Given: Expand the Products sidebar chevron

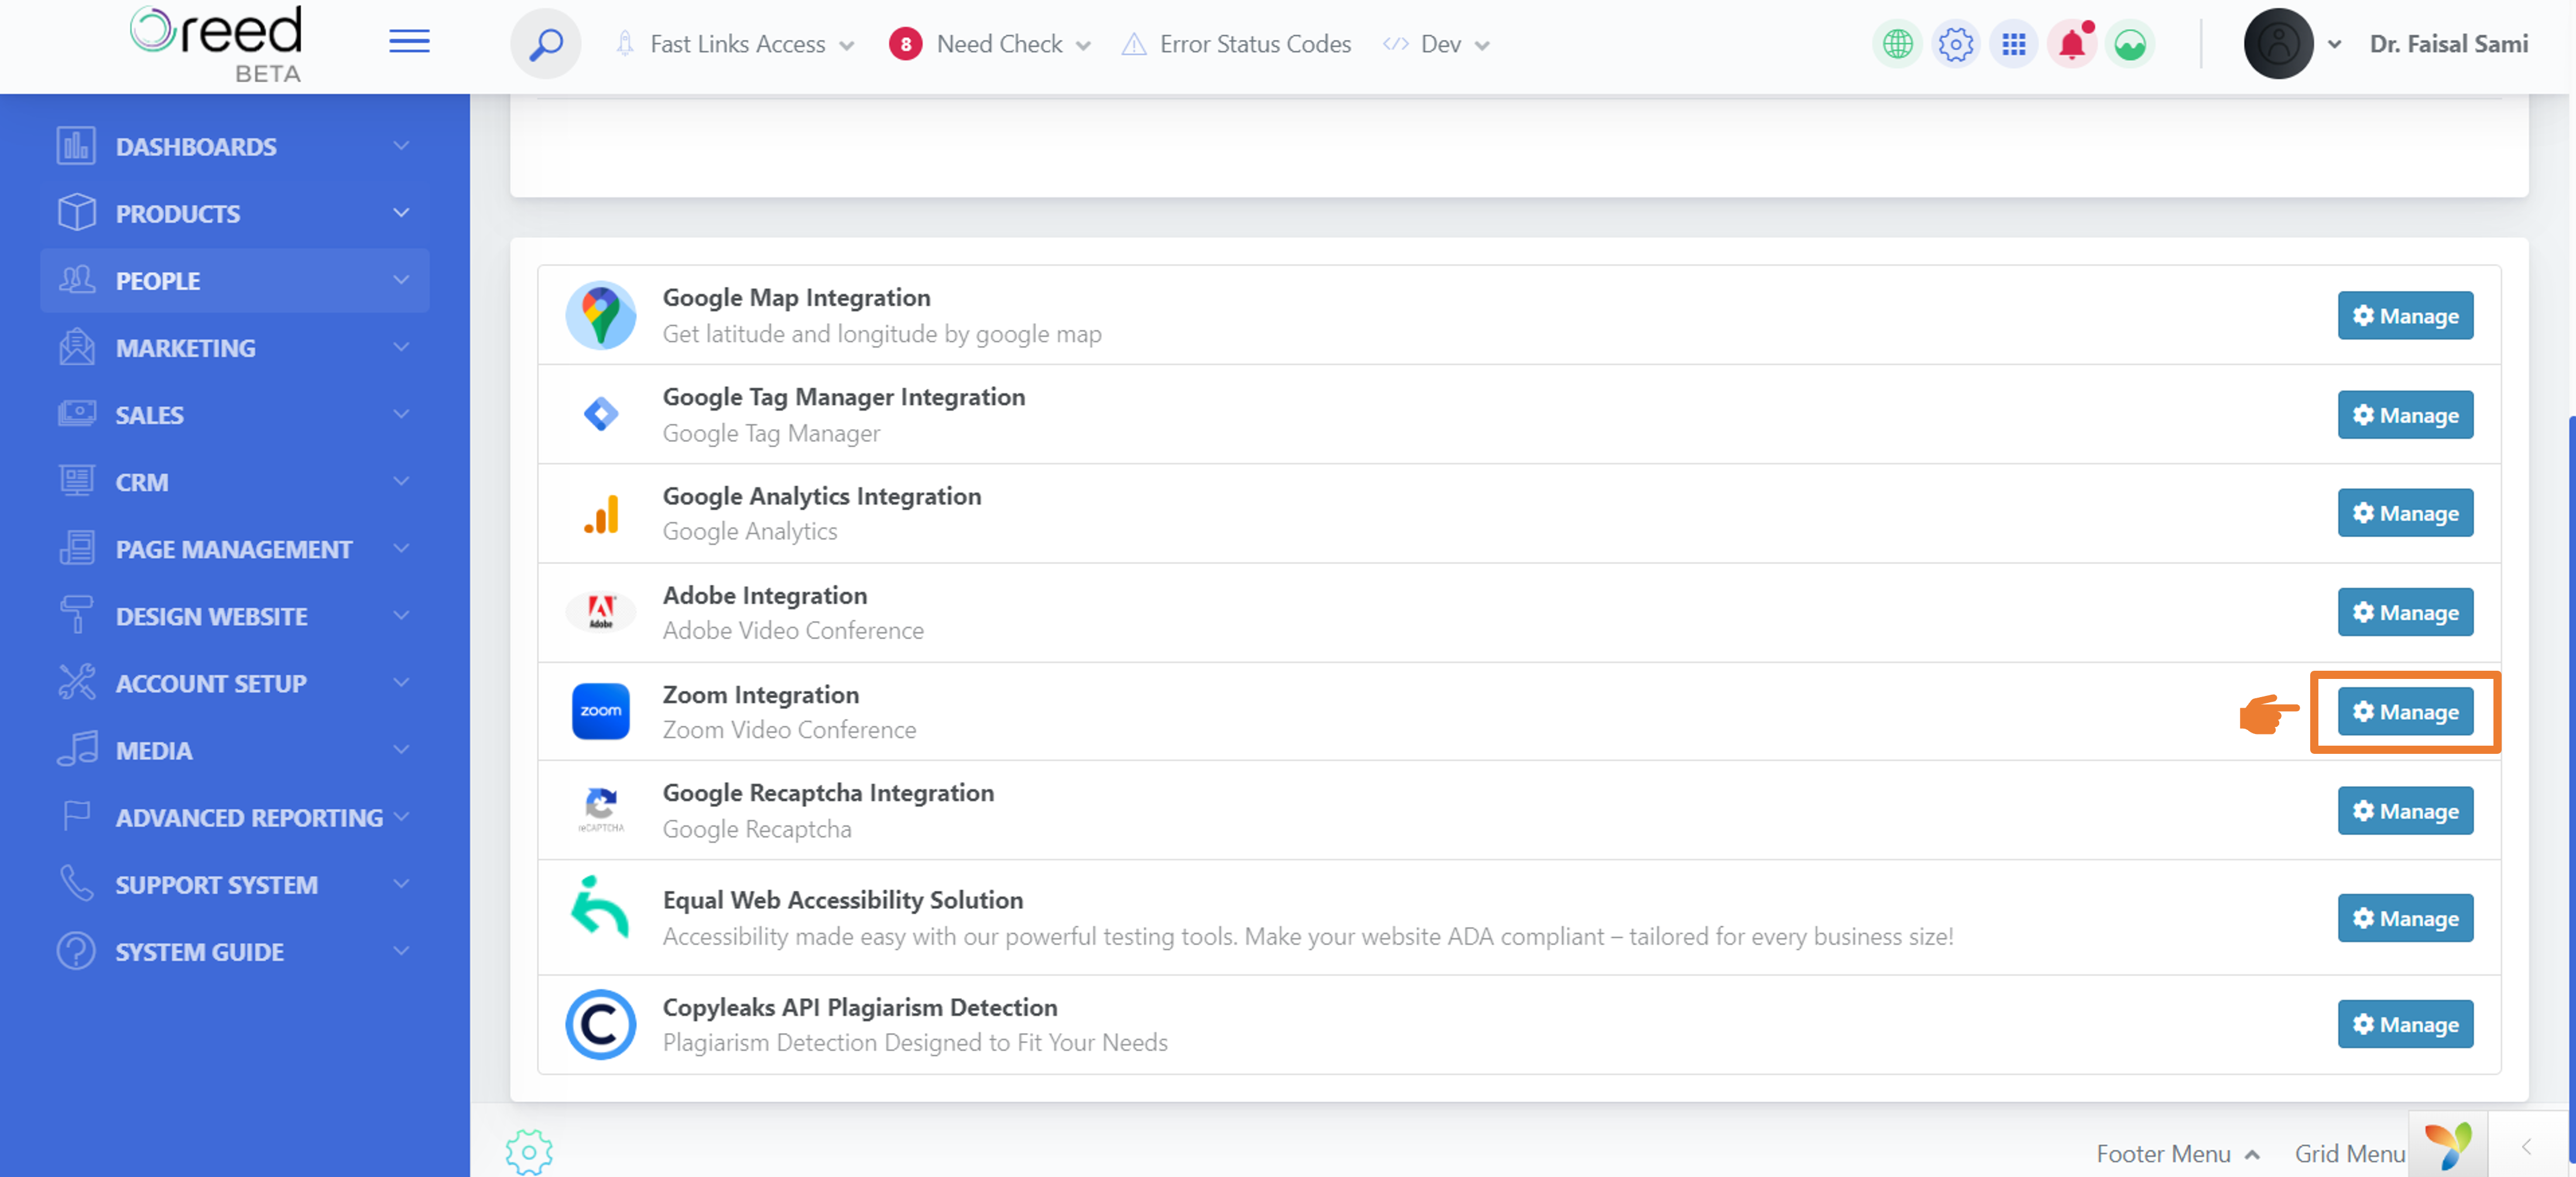Looking at the screenshot, I should coord(401,213).
